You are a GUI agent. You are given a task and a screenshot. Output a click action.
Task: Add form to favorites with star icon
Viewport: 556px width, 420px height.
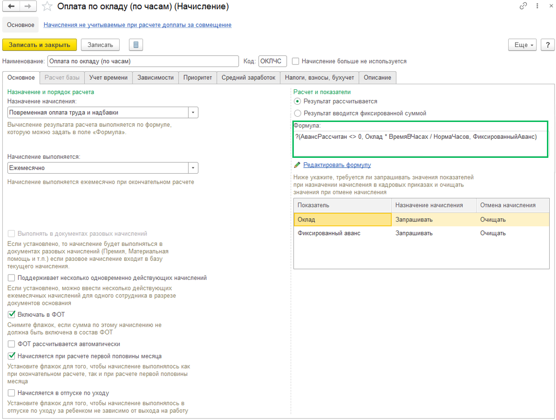coord(47,7)
